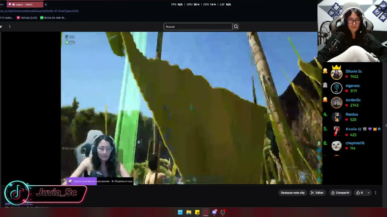This screenshot has width=387, height=217.
Task: Click the 'Reedus' username text
Action: [352, 115]
